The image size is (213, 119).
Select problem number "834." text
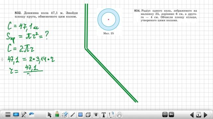pos(137,11)
